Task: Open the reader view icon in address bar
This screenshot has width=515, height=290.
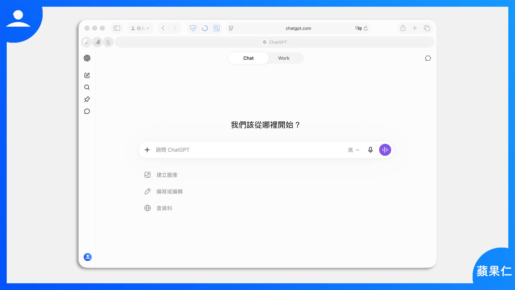Action: coord(231,28)
